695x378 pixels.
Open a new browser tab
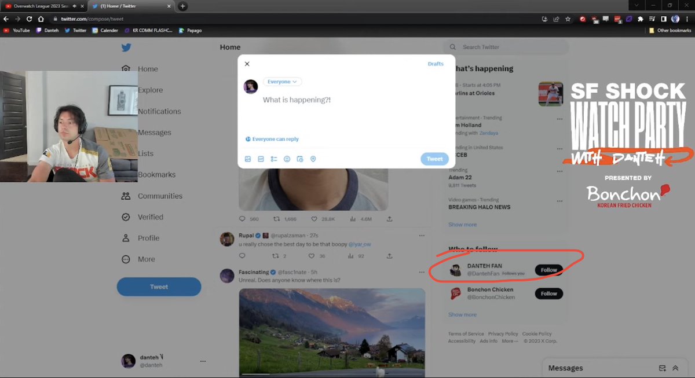[182, 6]
